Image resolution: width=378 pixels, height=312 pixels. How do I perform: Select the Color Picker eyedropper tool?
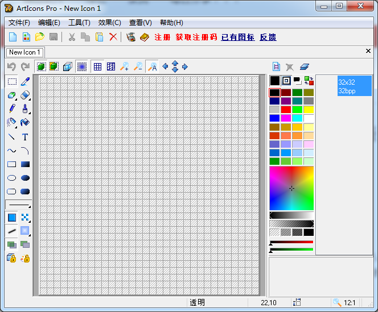pos(25,82)
